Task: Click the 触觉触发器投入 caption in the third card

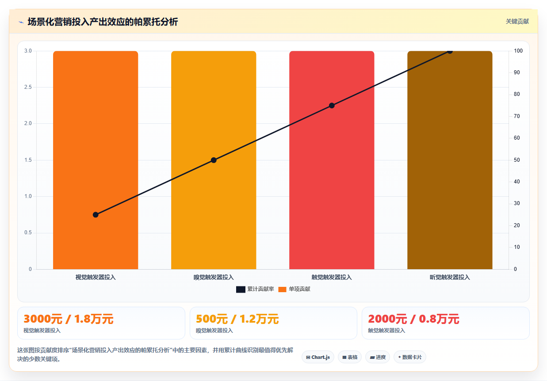Action: point(386,331)
